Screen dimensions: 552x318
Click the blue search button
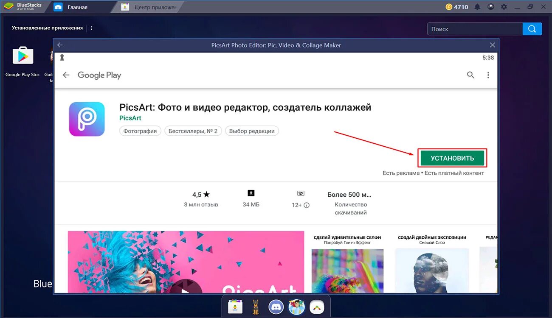click(532, 29)
